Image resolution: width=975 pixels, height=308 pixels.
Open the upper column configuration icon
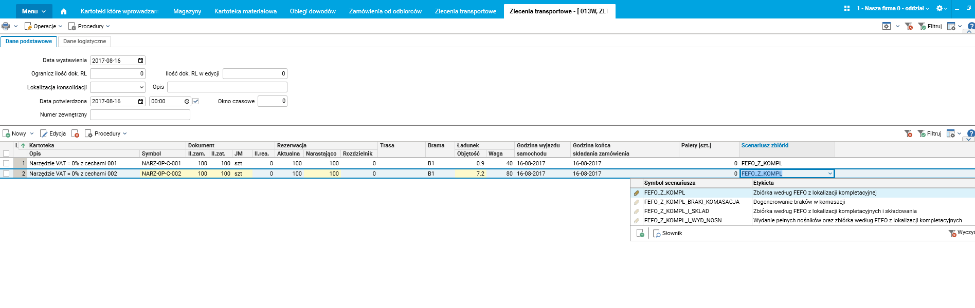click(951, 26)
